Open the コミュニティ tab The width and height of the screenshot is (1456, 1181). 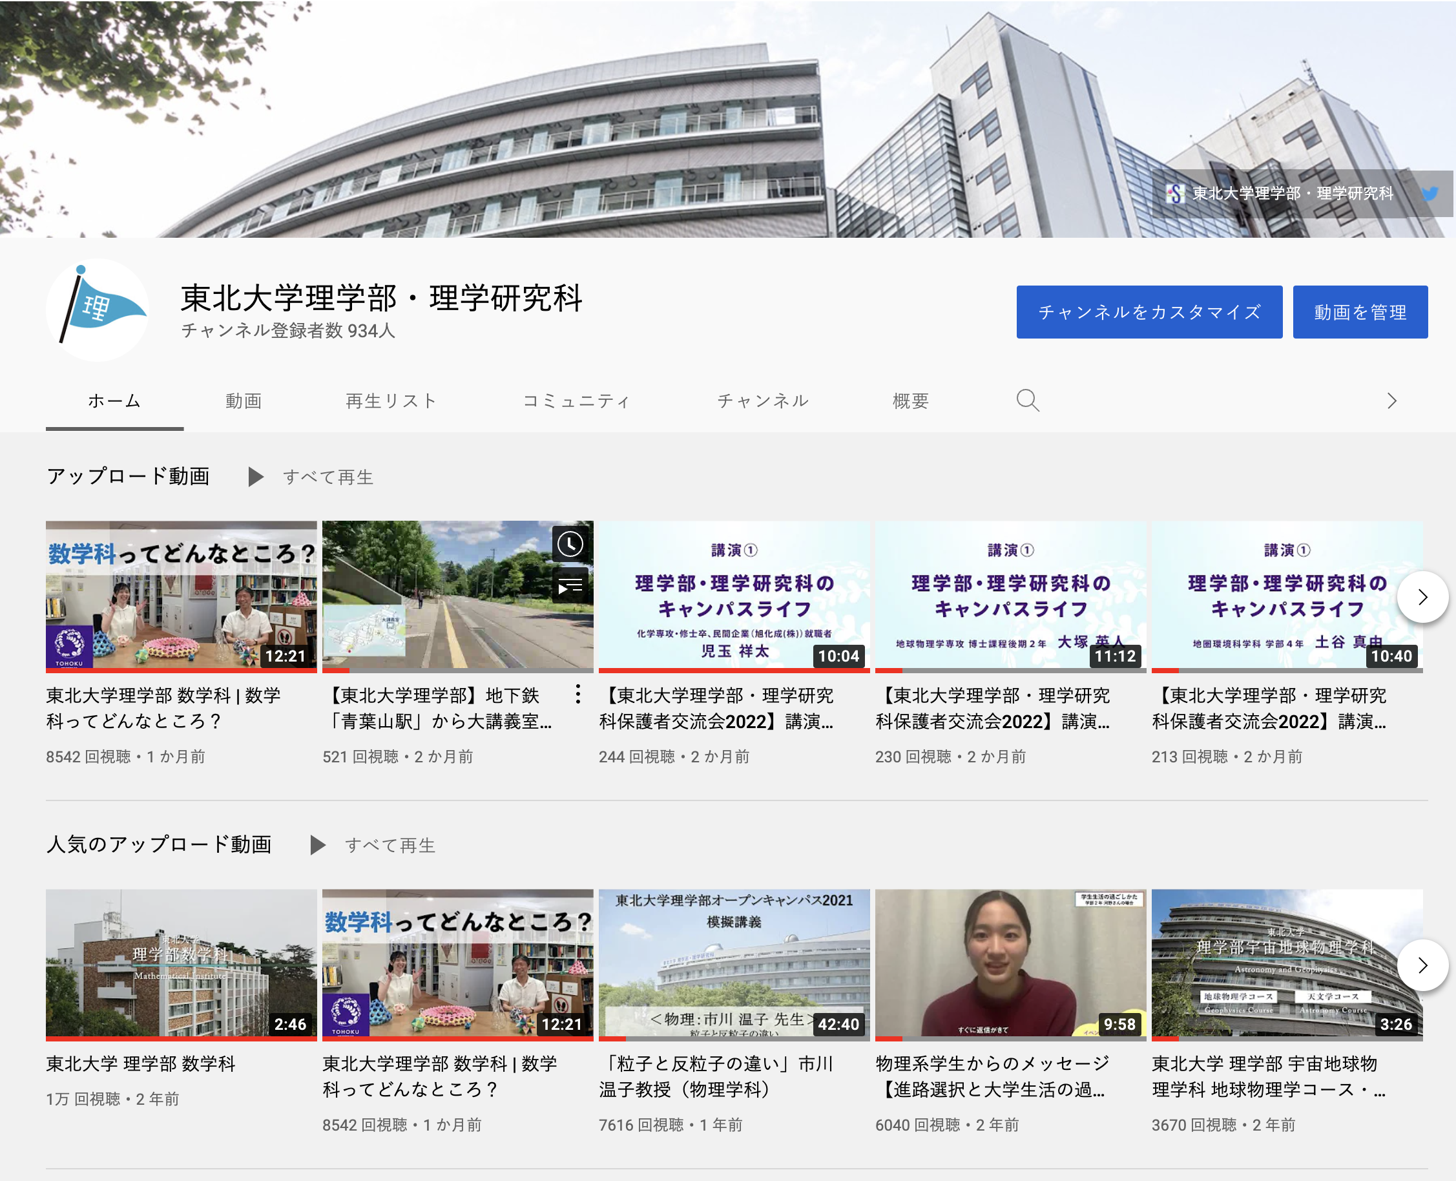click(577, 401)
